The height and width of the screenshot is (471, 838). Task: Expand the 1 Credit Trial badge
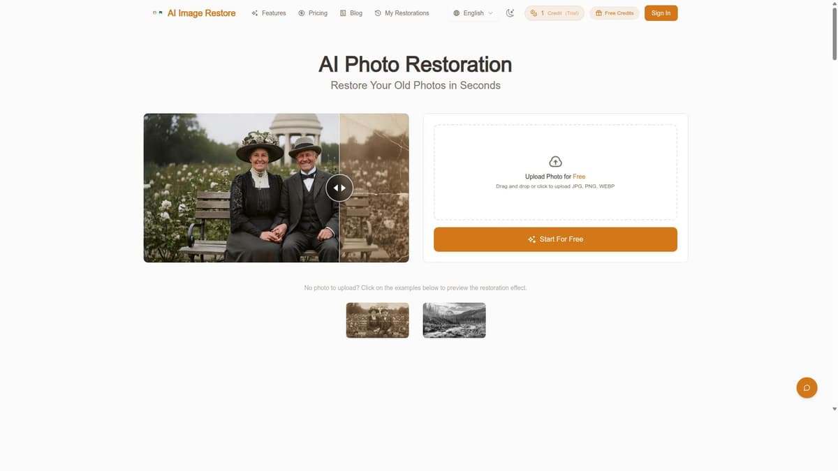coord(554,12)
